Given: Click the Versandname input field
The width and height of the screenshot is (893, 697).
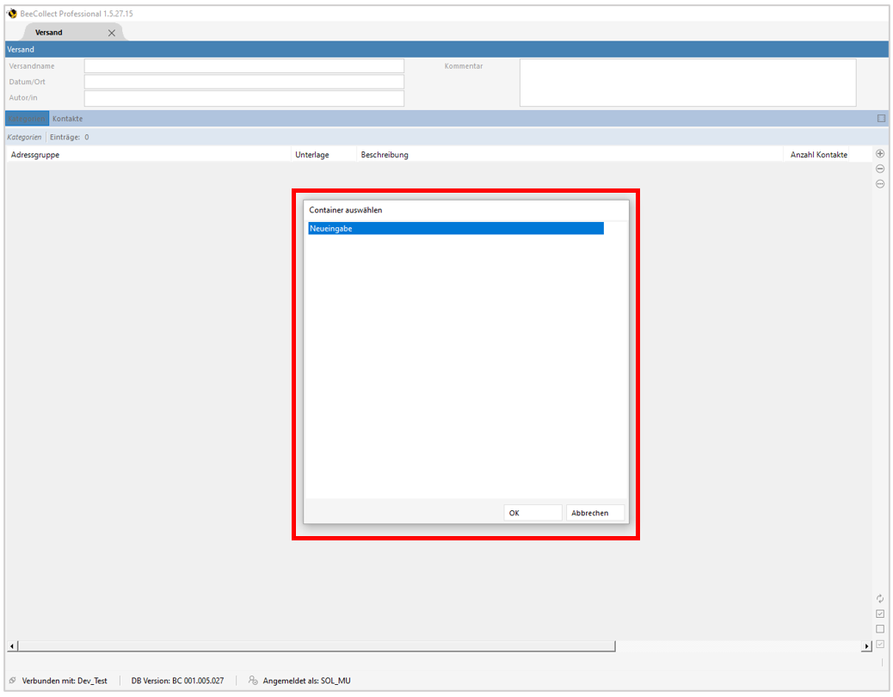Looking at the screenshot, I should pyautogui.click(x=243, y=65).
